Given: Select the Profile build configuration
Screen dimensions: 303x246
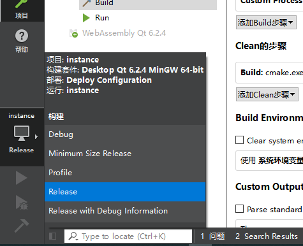Looking at the screenshot, I should (125, 173).
